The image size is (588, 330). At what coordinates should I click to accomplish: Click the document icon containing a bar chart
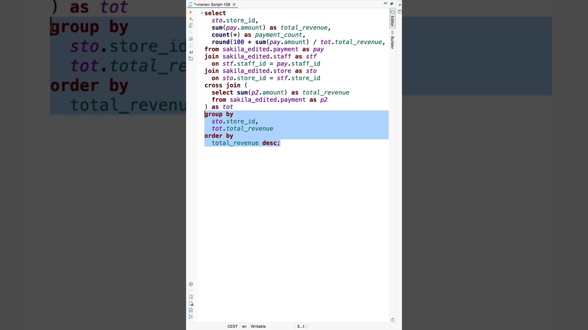coord(191,310)
